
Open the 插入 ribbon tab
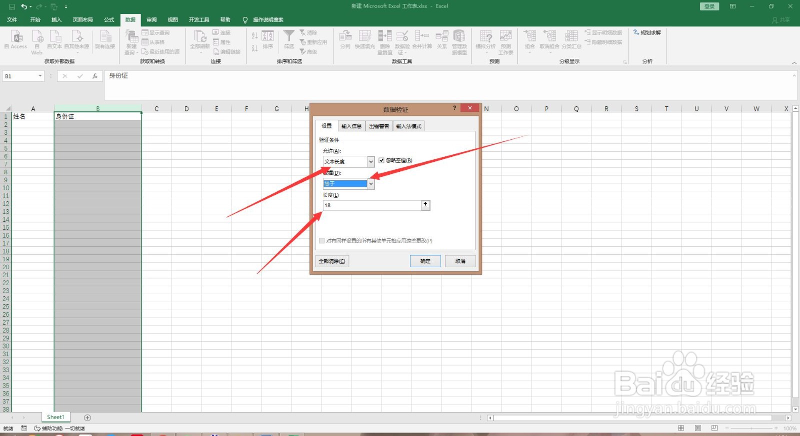point(56,19)
